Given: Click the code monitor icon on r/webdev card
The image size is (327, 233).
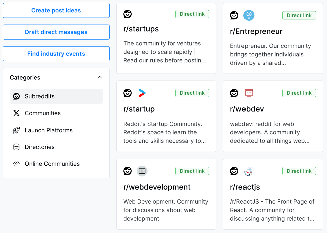Looking at the screenshot, I should click(249, 93).
